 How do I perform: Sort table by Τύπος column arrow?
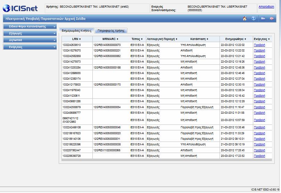142,39
